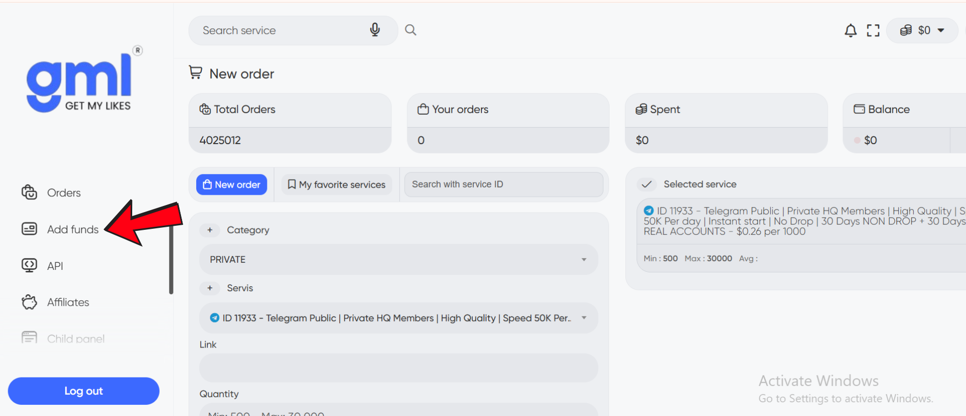
Task: Click Min : 500 text
Action: pyautogui.click(x=660, y=258)
